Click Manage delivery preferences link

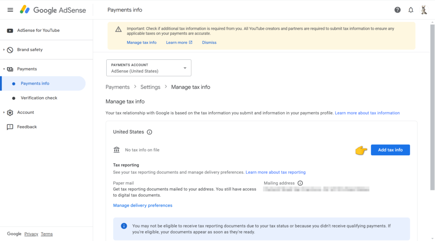coord(143,205)
